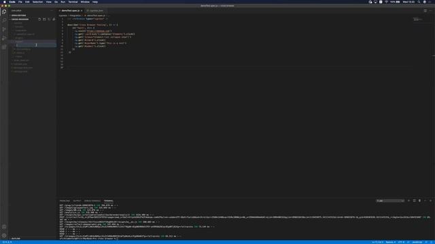Click the feedback icon in status bar
This screenshot has height=244, width=435.
pos(426,242)
